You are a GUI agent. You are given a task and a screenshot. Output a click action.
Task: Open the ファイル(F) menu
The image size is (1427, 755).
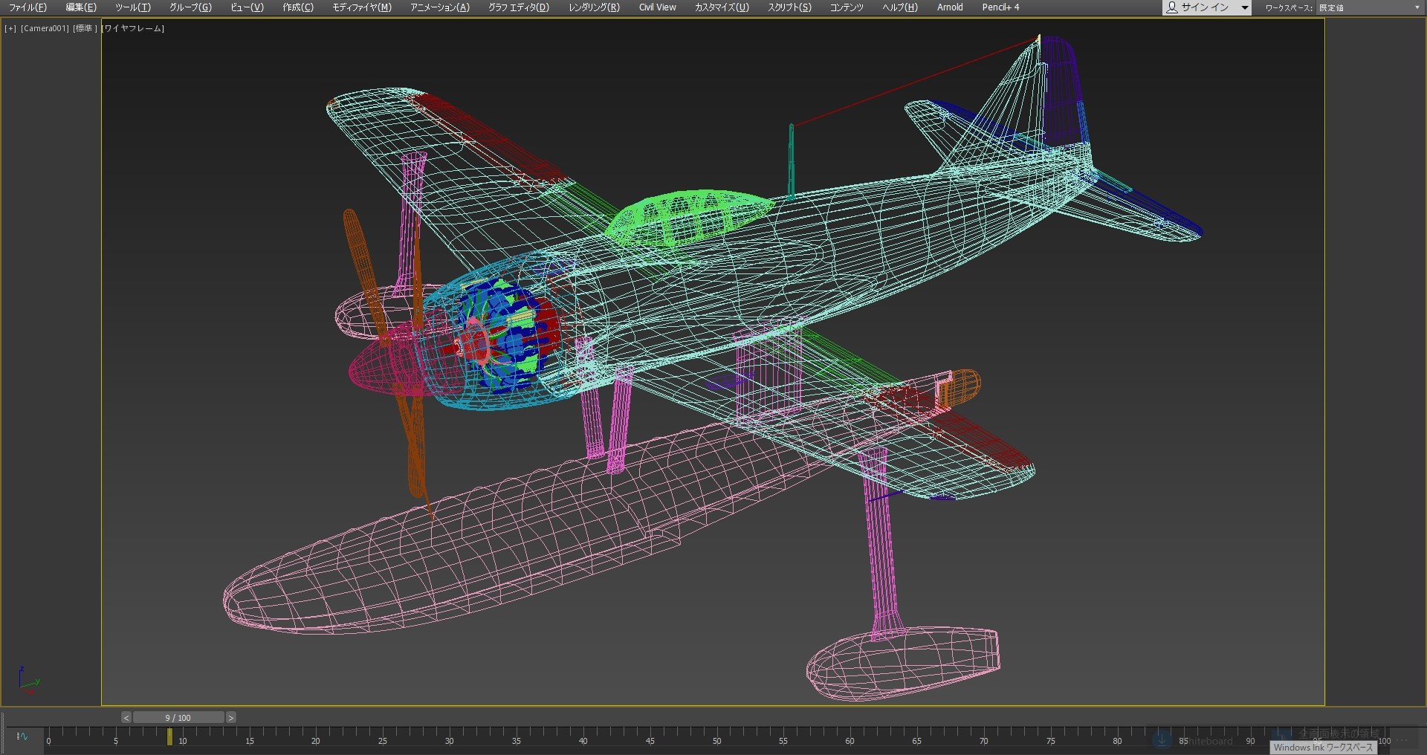click(27, 7)
